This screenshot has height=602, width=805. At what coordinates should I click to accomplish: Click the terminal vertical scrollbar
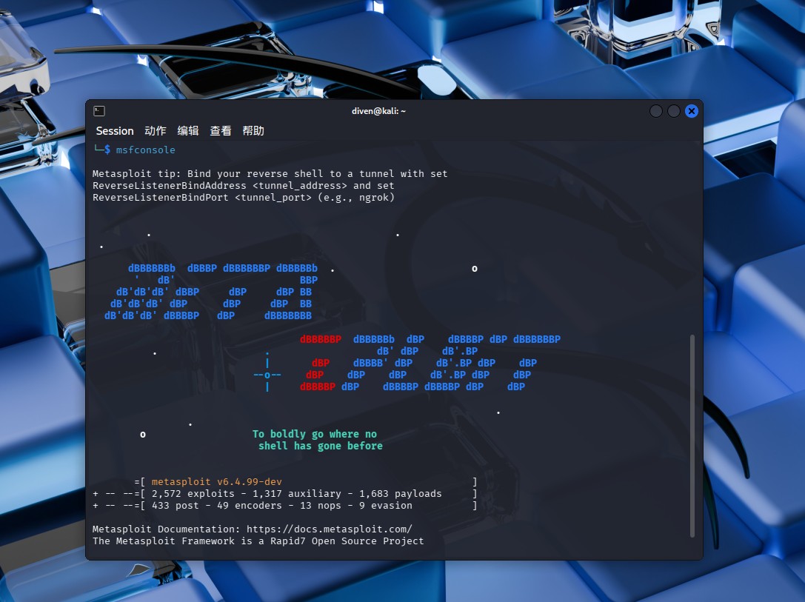click(692, 435)
